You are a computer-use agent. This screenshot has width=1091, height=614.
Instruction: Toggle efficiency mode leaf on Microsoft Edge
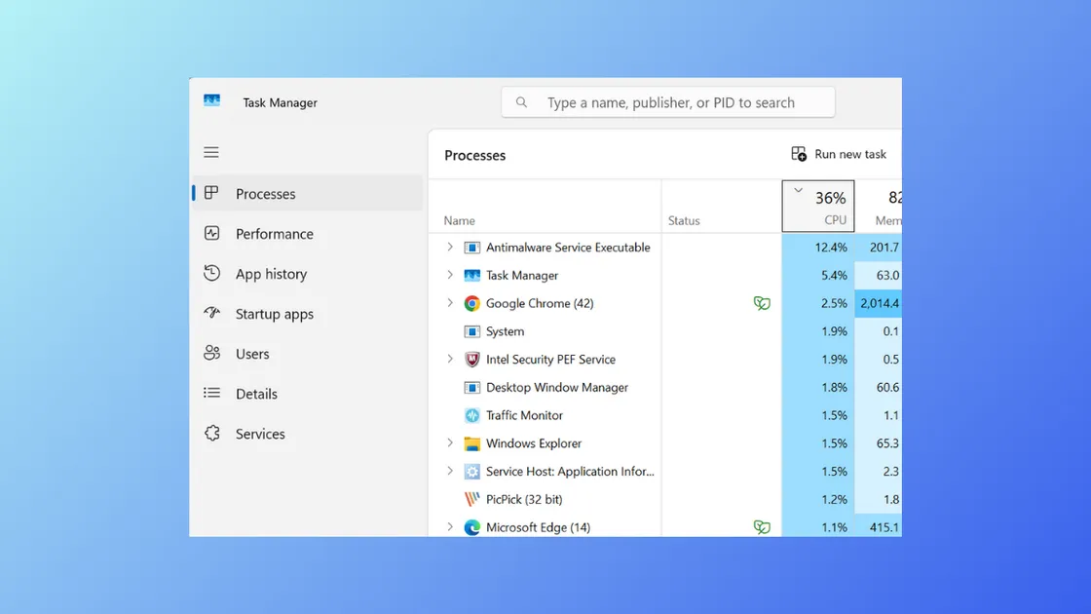pyautogui.click(x=762, y=527)
